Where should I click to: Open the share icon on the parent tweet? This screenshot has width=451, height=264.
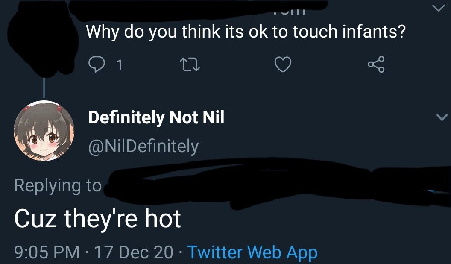click(x=376, y=65)
